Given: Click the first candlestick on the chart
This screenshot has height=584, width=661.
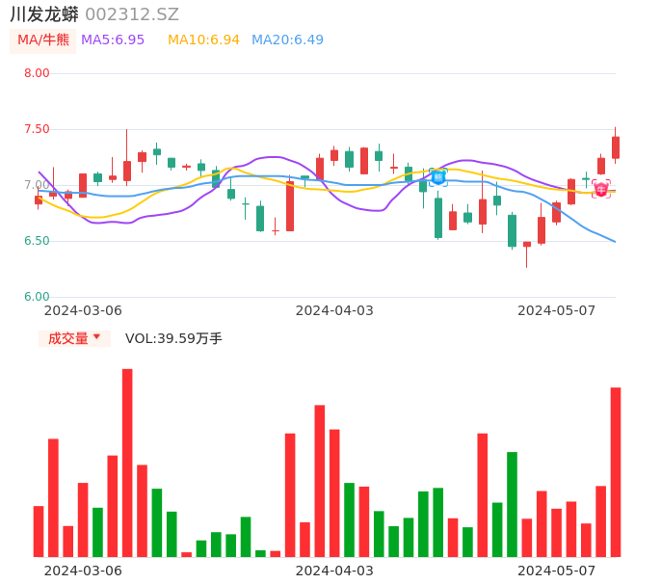Looking at the screenshot, I should point(39,200).
